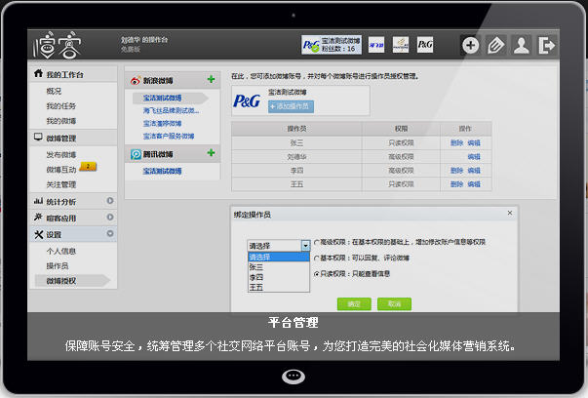Choose 李四 in the operator dropdown list
Image resolution: width=588 pixels, height=398 pixels.
click(279, 277)
